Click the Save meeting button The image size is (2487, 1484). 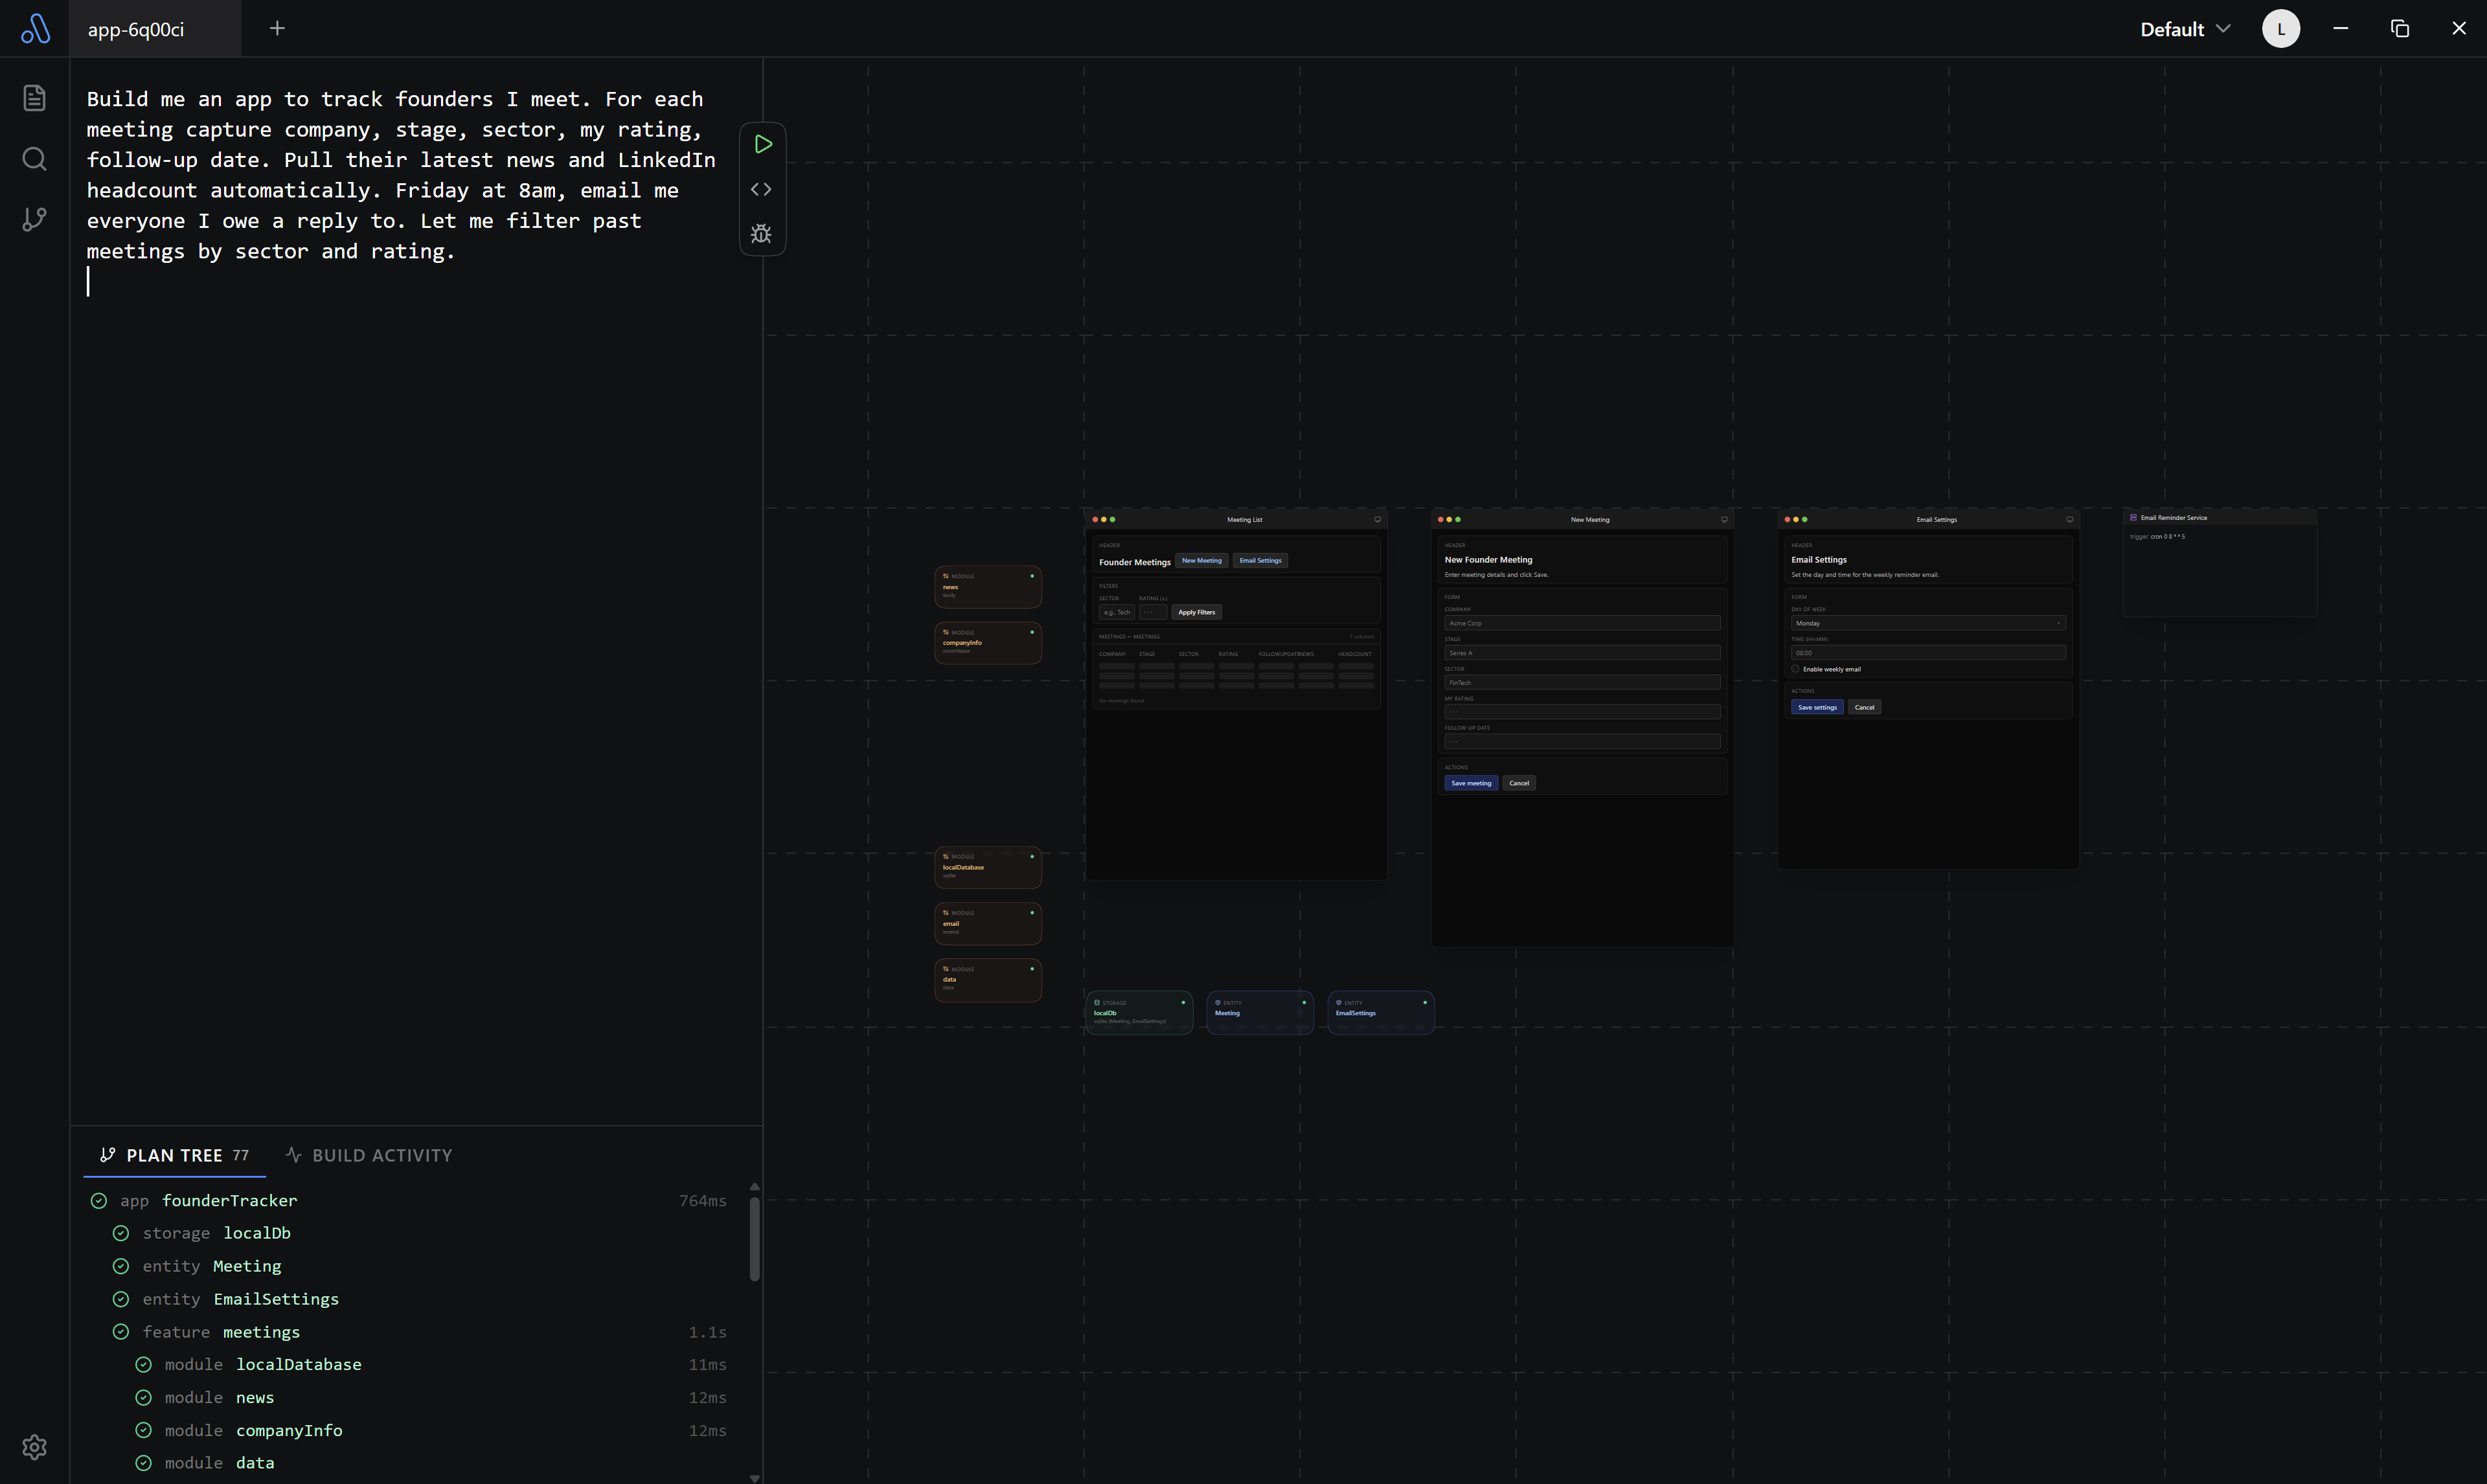click(x=1471, y=783)
